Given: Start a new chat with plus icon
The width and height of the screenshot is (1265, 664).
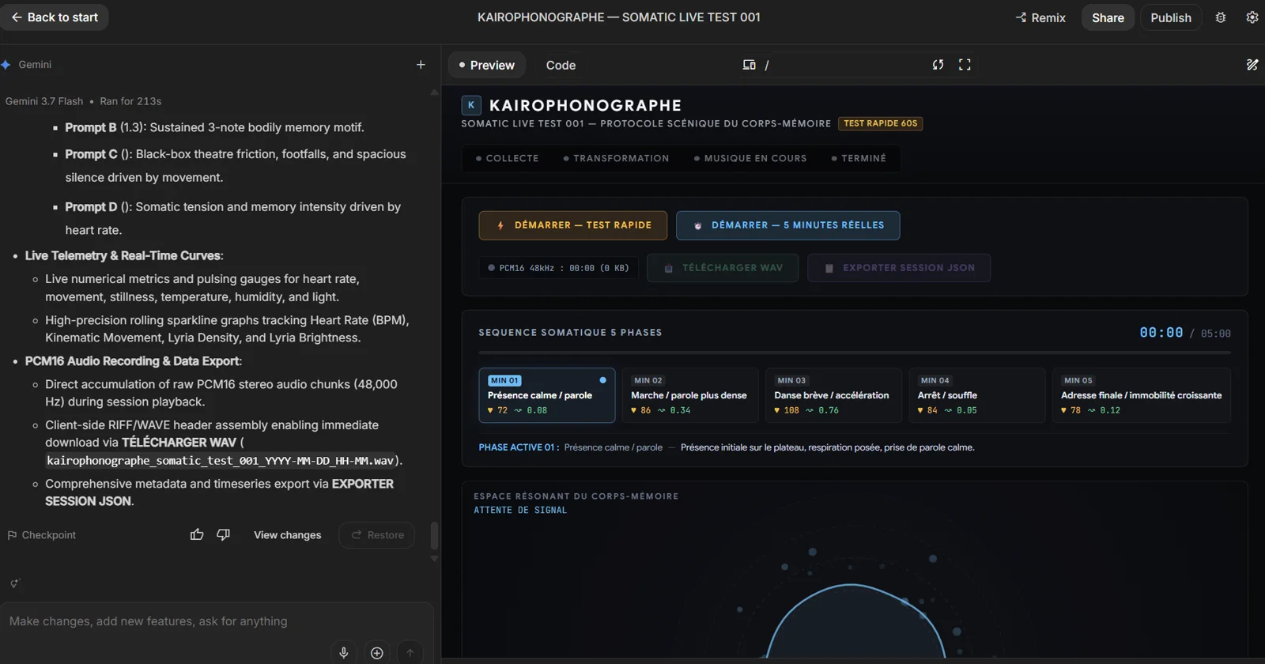Looking at the screenshot, I should coord(421,65).
